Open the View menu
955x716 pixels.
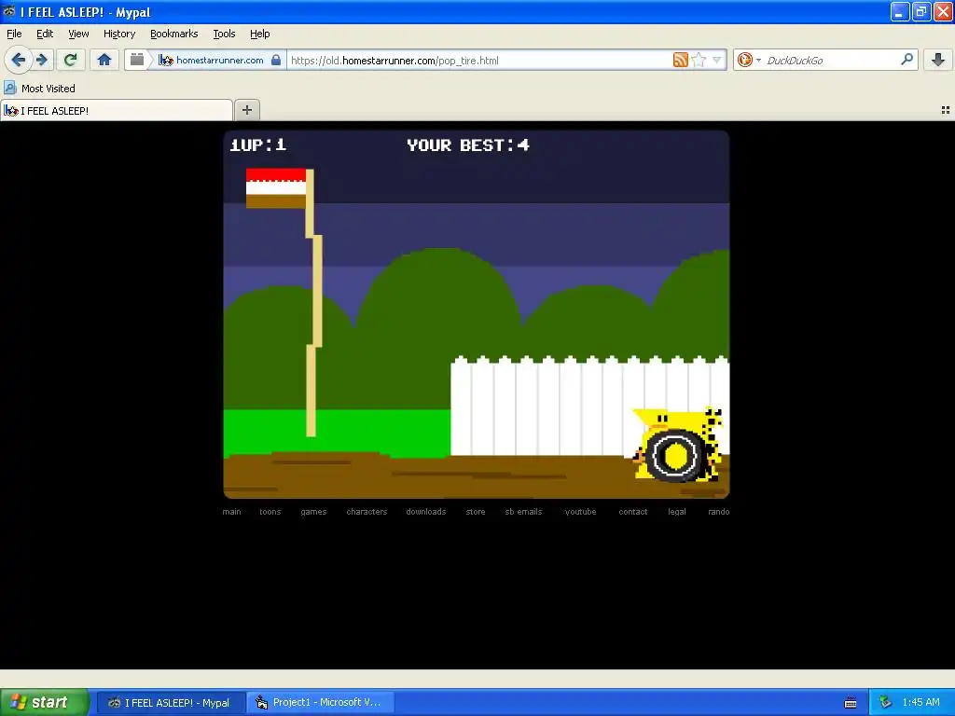78,34
